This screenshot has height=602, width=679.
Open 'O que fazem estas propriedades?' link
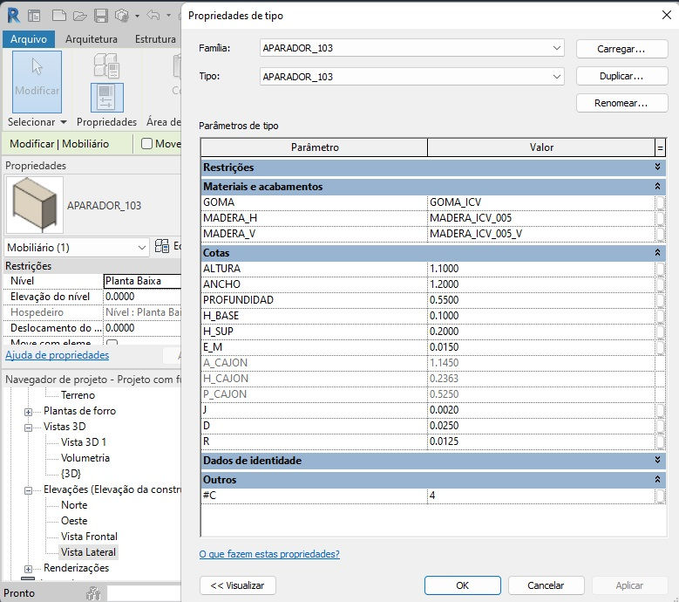(269, 554)
